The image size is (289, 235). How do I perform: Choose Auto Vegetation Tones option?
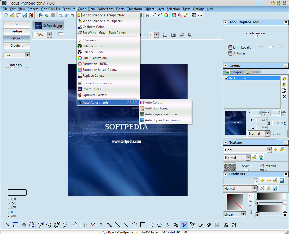(x=165, y=114)
